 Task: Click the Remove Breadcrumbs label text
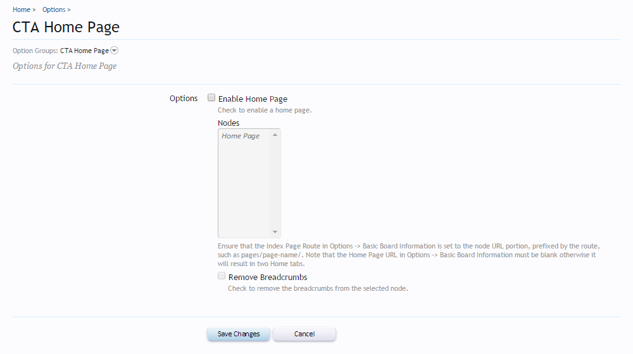pyautogui.click(x=268, y=277)
